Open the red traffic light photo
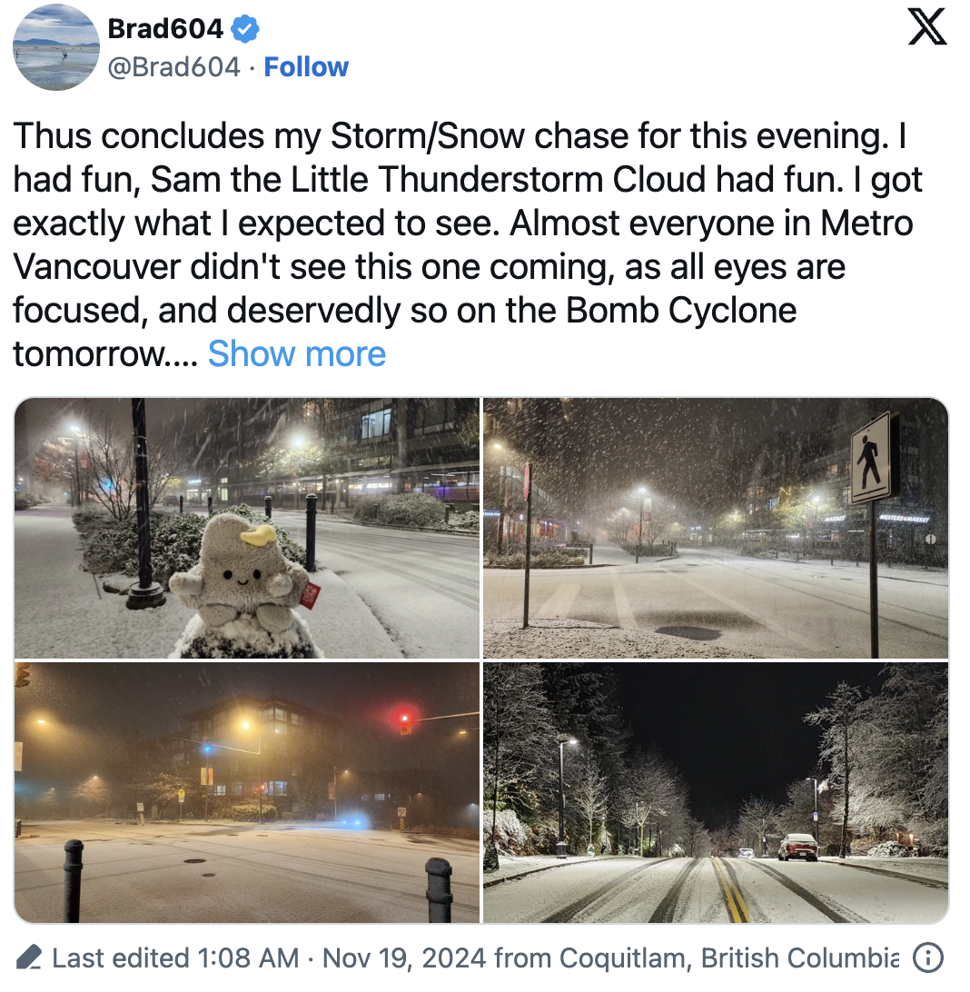Viewport: 970px width, 992px height. click(246, 792)
